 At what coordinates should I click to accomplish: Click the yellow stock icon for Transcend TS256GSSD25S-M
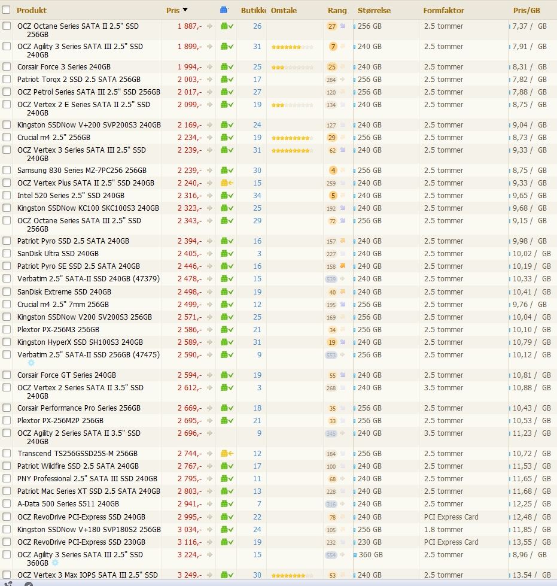click(x=227, y=453)
